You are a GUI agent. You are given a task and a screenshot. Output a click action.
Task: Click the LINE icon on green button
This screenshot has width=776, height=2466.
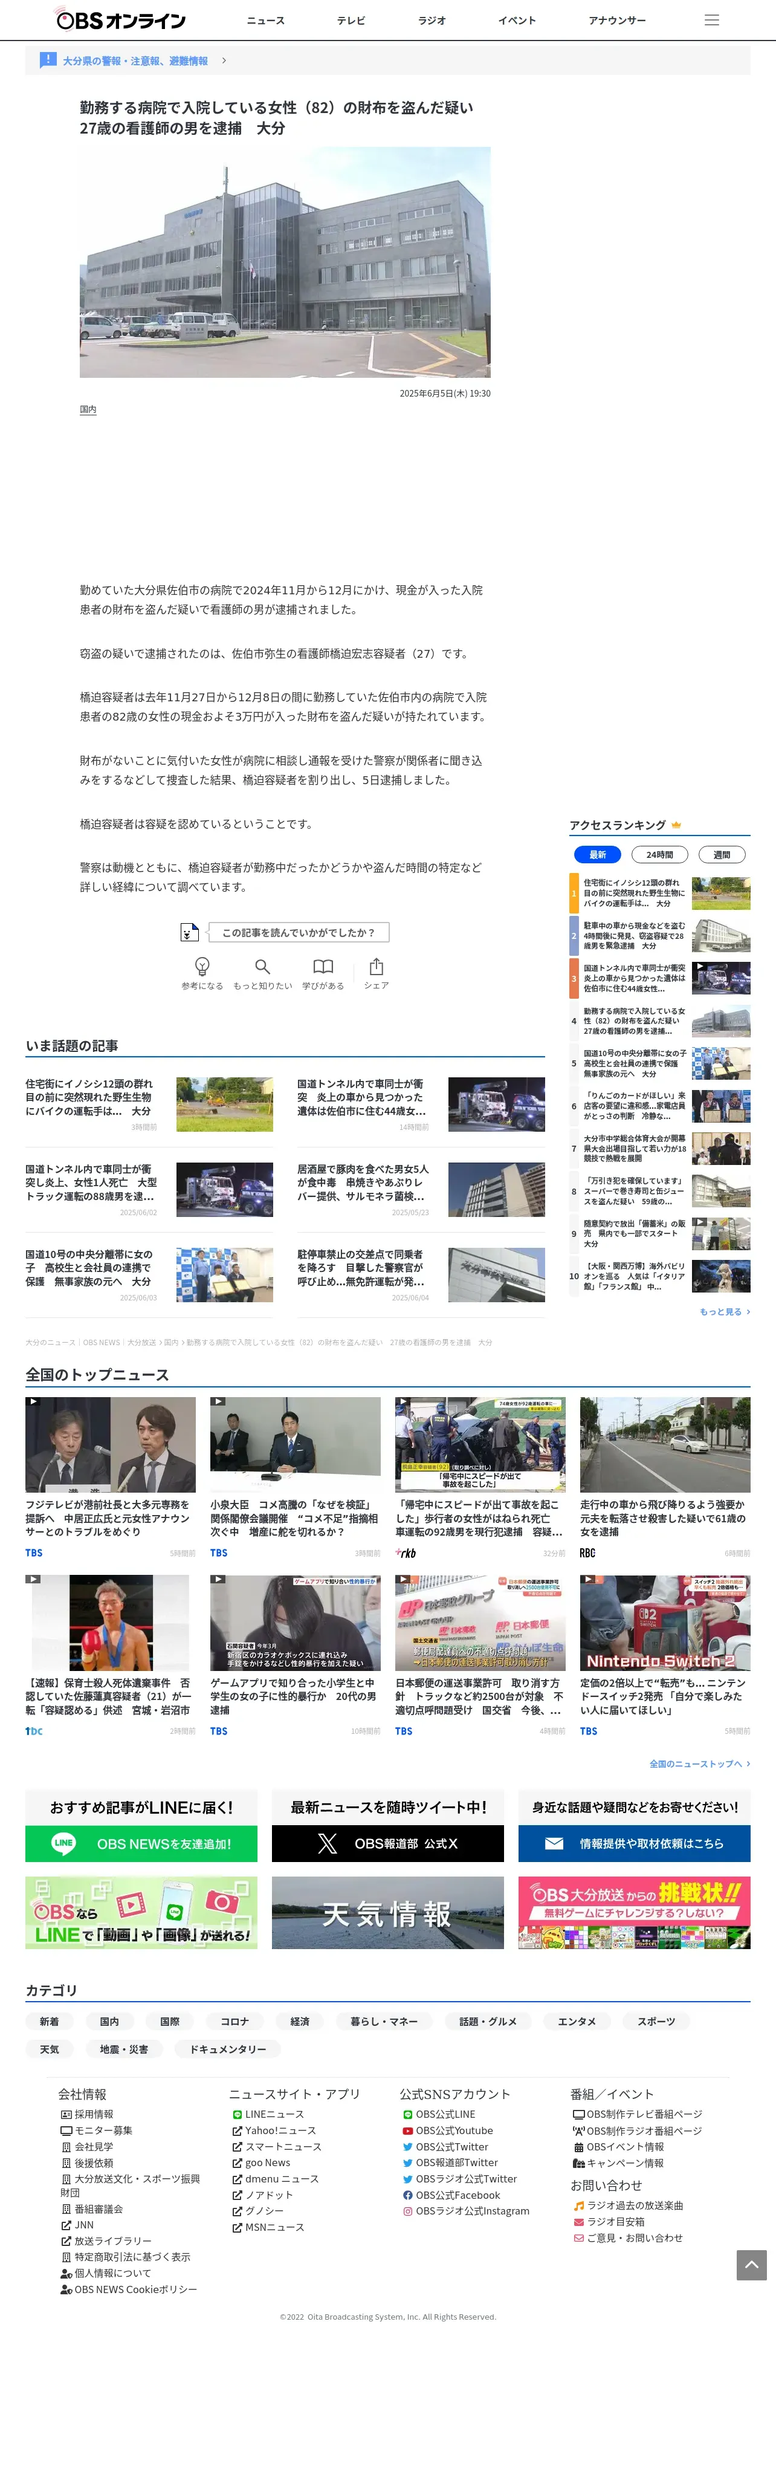pos(63,1843)
